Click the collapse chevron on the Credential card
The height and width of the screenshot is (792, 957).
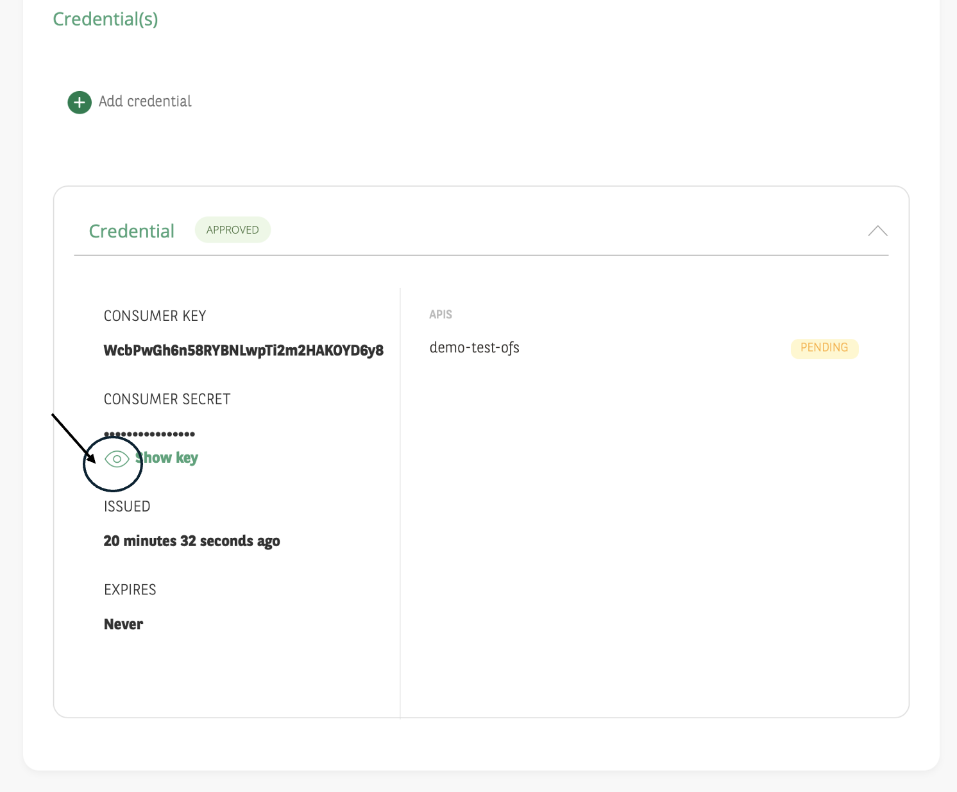tap(877, 231)
